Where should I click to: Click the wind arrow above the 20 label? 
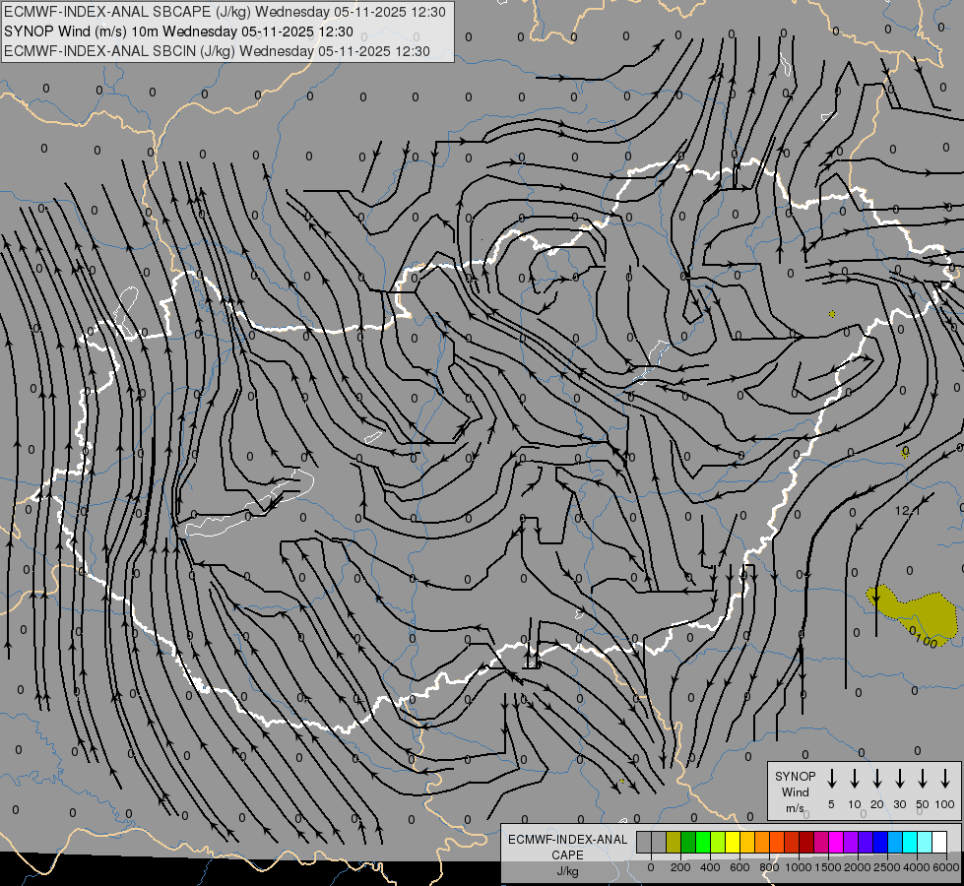[877, 778]
